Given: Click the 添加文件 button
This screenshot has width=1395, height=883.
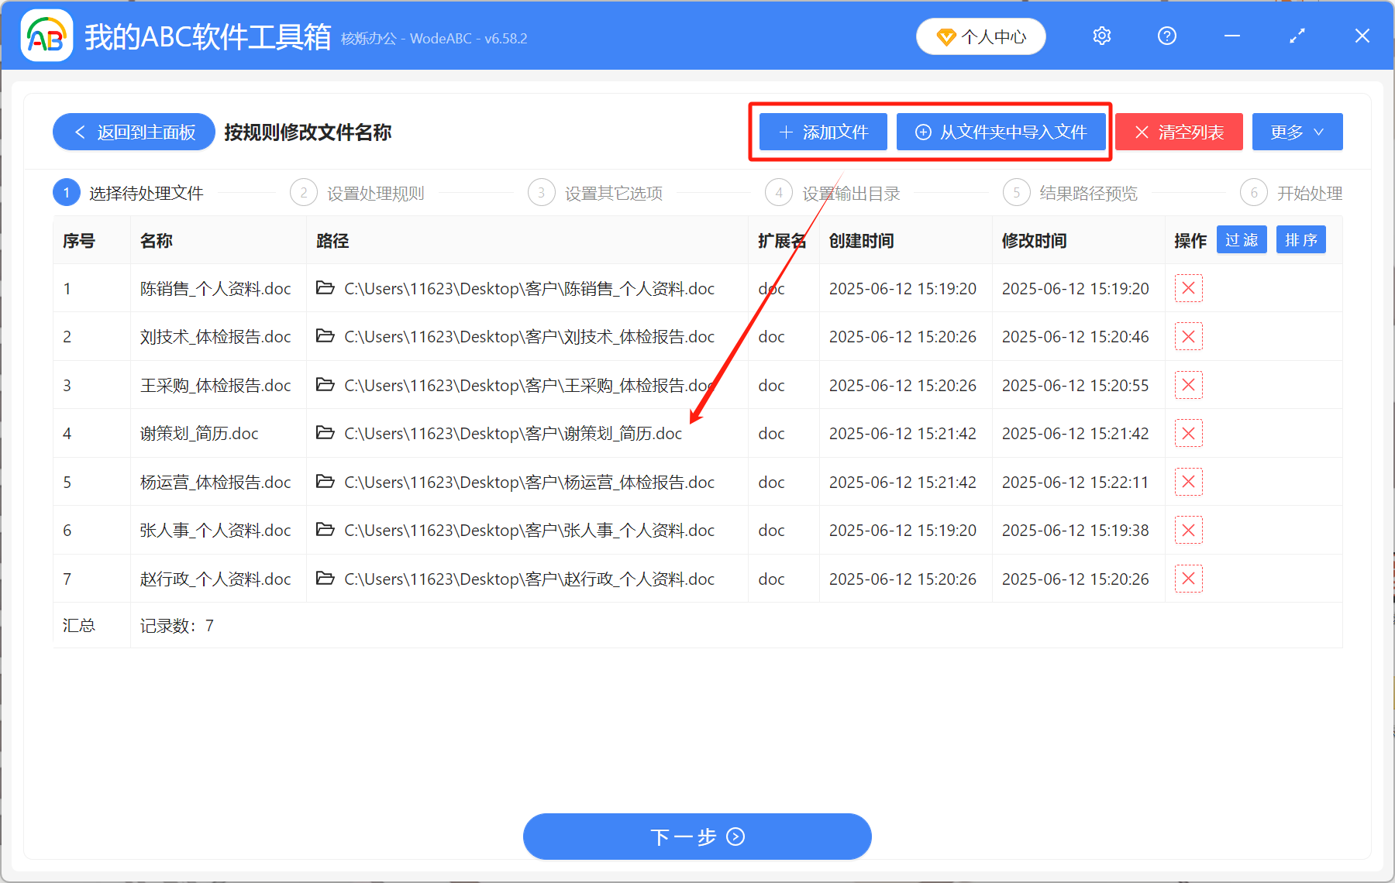Looking at the screenshot, I should coord(821,132).
